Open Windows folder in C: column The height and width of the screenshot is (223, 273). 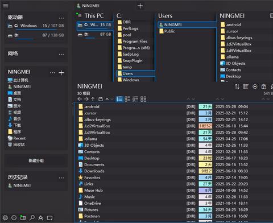pos(131,80)
